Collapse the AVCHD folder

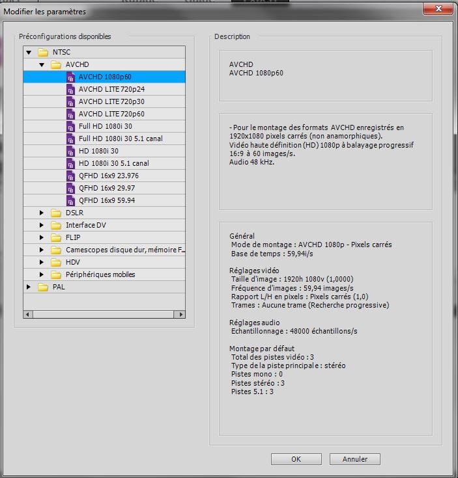pyautogui.click(x=42, y=64)
